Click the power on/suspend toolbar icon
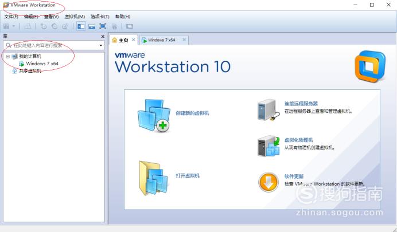 pos(6,26)
